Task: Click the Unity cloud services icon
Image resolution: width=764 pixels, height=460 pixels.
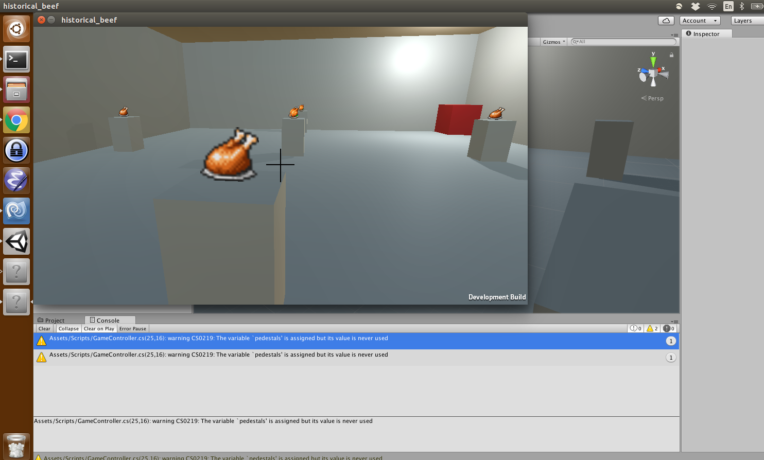Action: (x=666, y=21)
